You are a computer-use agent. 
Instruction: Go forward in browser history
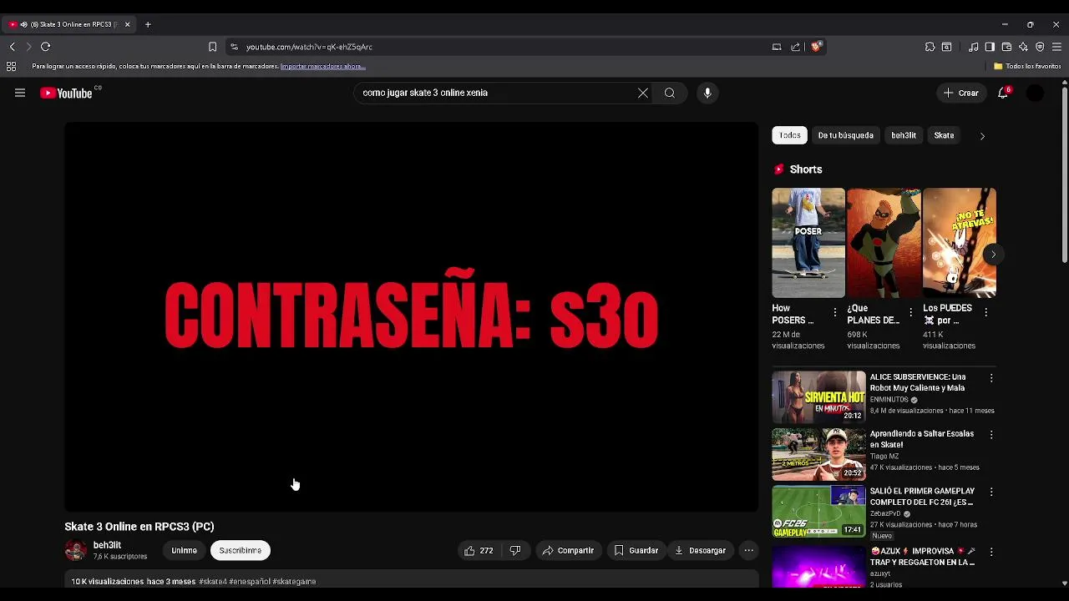coord(28,47)
